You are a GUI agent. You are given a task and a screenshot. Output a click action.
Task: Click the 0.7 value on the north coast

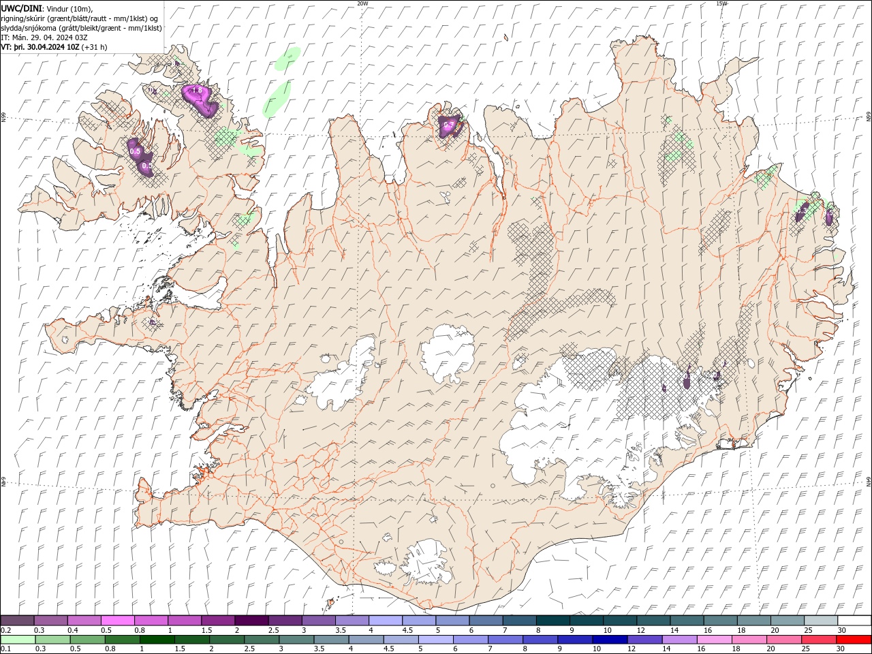[x=448, y=125]
